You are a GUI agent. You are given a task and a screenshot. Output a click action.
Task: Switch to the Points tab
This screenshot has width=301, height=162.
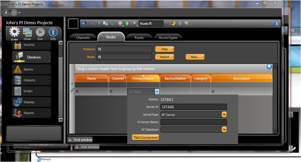point(139,38)
